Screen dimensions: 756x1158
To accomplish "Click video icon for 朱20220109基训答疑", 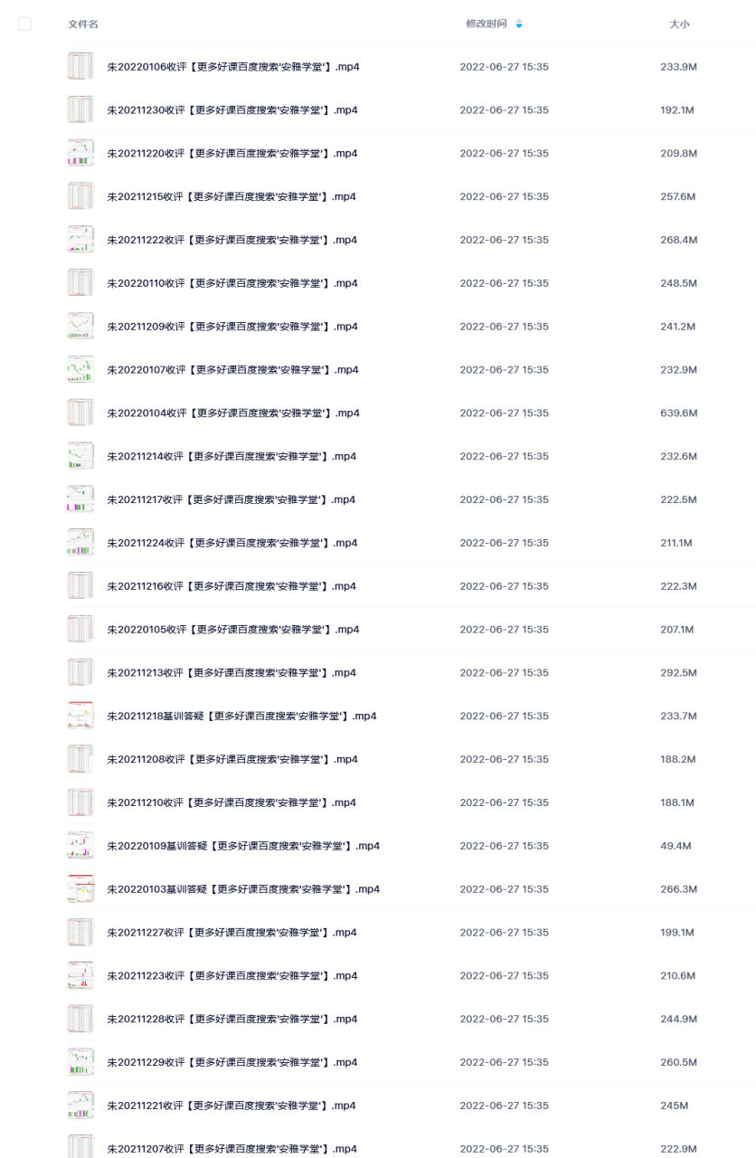I will pyautogui.click(x=80, y=846).
